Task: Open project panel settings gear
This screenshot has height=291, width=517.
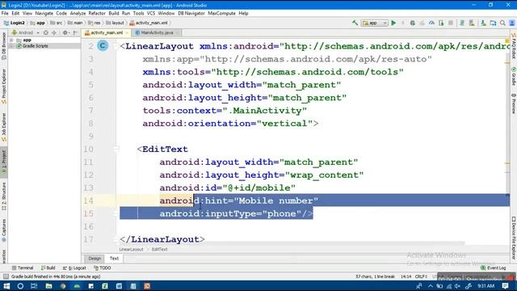Action: [x=65, y=32]
